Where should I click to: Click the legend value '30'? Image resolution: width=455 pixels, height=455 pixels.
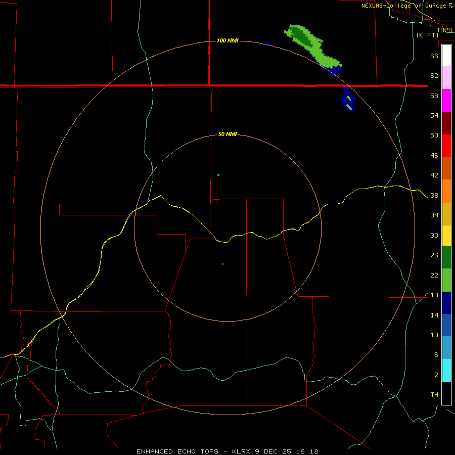pyautogui.click(x=434, y=235)
